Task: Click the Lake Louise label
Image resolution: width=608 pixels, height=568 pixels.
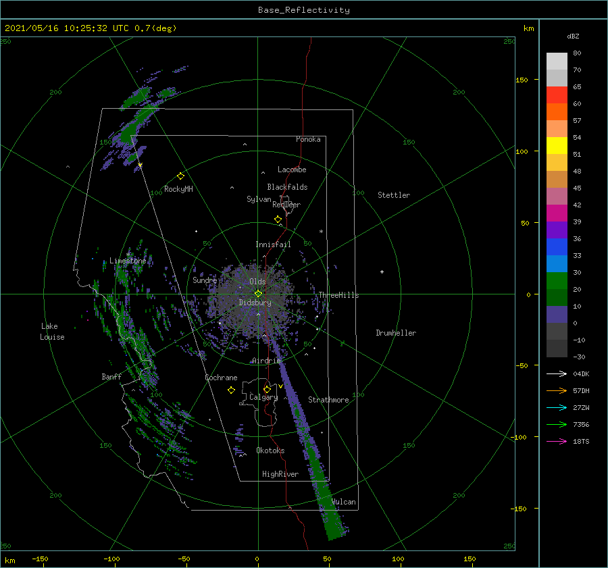Action: click(x=52, y=332)
